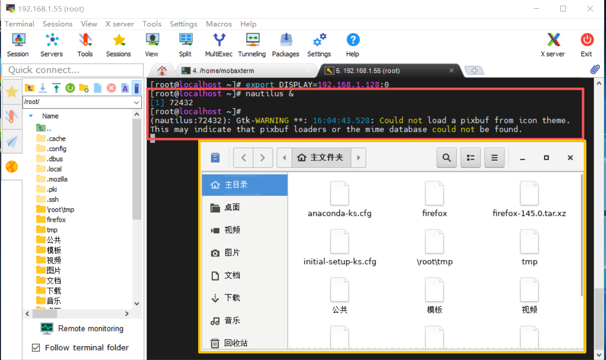Click the Help question mark toolbar icon
This screenshot has height=360, width=606.
[x=352, y=45]
